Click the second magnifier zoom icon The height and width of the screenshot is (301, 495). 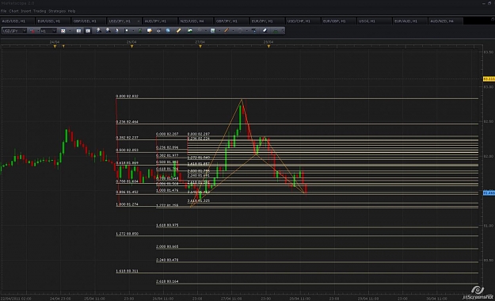pos(109,31)
